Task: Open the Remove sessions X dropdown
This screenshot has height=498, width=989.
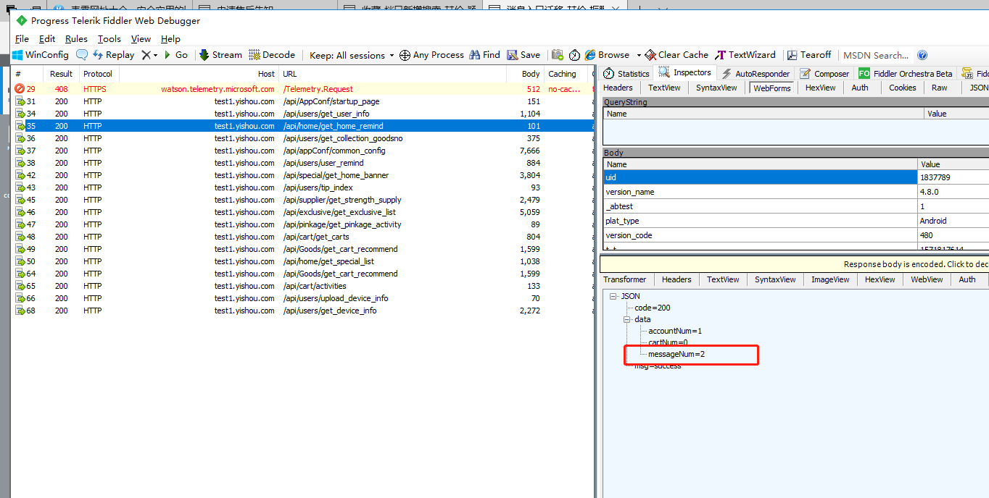Action: pos(149,55)
